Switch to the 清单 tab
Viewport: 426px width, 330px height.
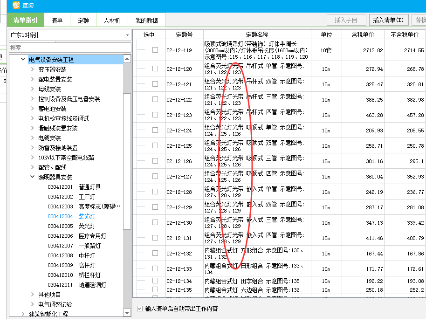57,21
